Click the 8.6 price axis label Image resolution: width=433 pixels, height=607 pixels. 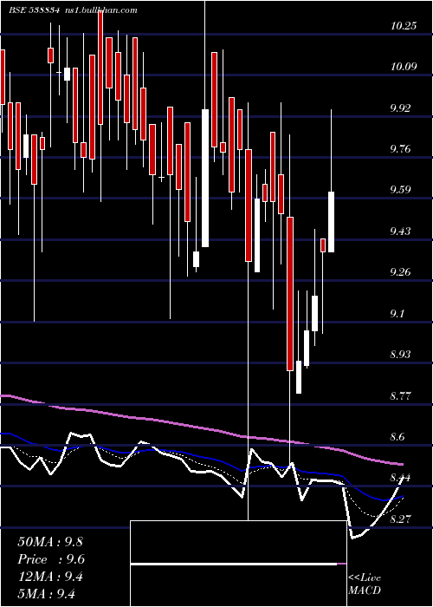[x=397, y=437]
